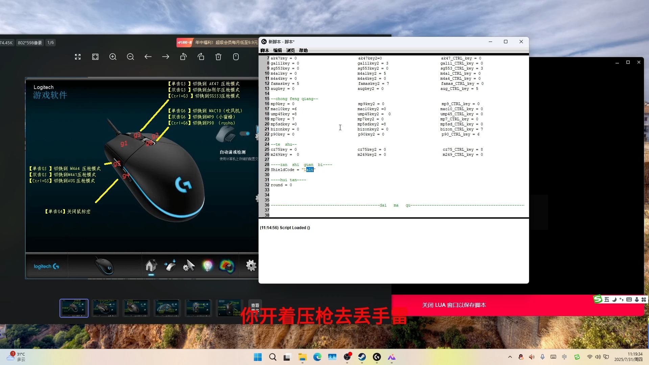Expand the hidden system tray icons chevron
This screenshot has width=649, height=365.
click(x=510, y=357)
